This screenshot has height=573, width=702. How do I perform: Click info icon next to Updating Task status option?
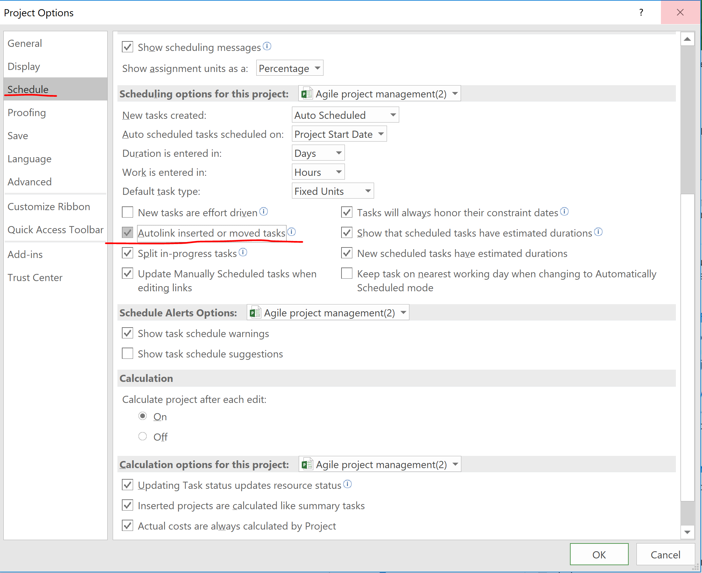pyautogui.click(x=348, y=484)
